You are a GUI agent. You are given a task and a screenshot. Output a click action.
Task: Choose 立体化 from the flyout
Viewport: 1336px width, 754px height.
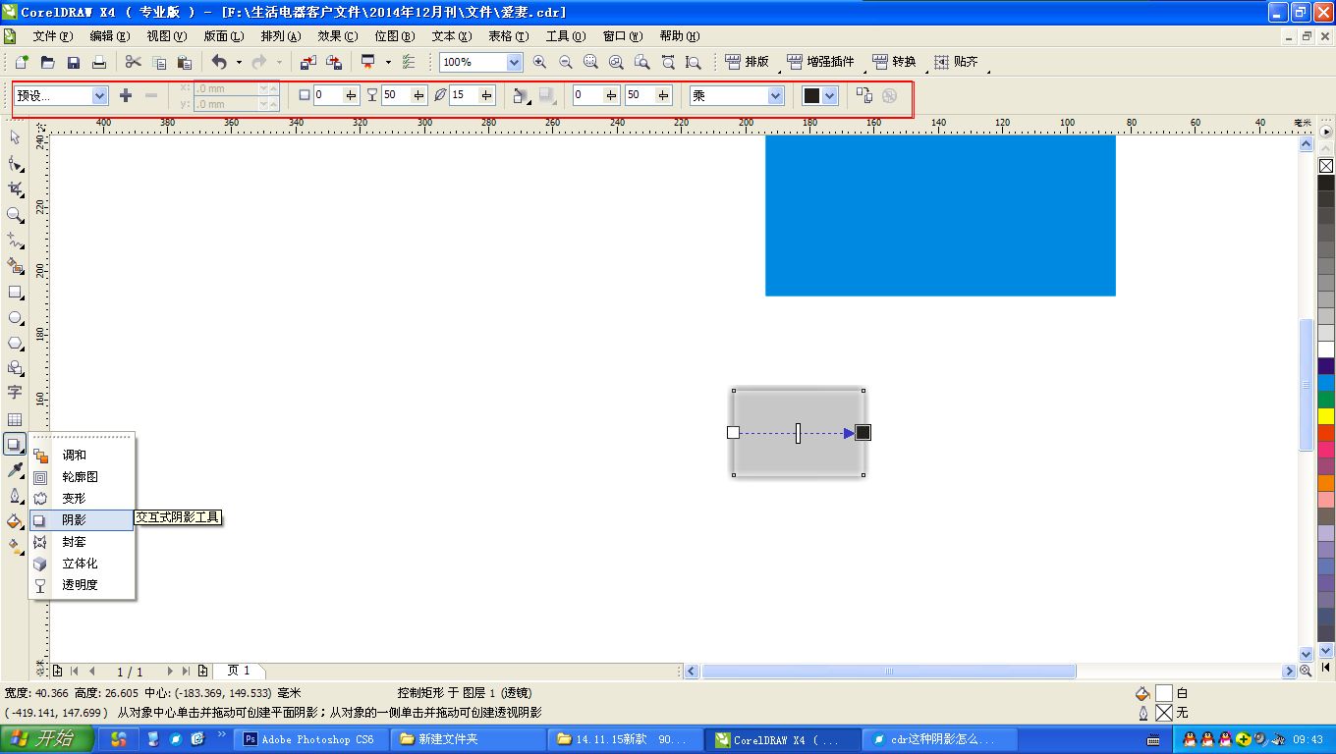(x=82, y=564)
